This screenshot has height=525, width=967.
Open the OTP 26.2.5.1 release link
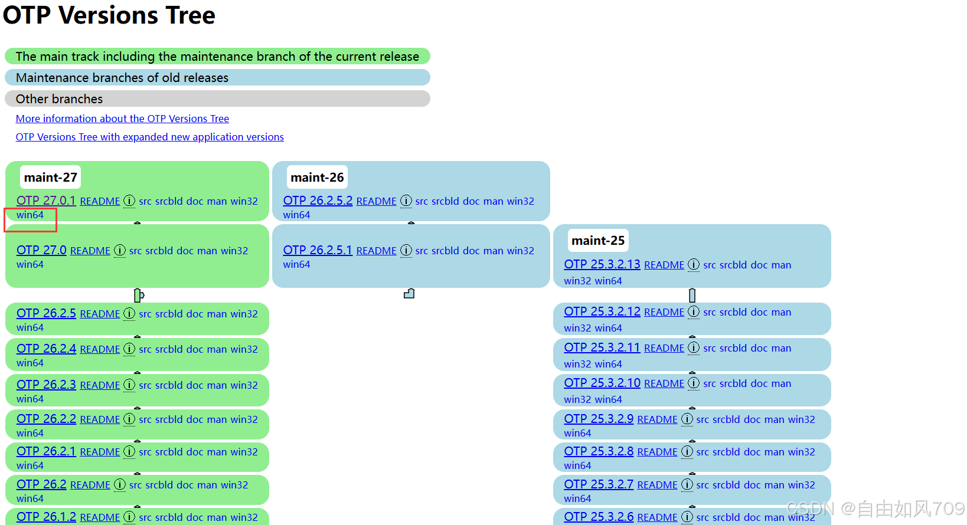coord(318,250)
